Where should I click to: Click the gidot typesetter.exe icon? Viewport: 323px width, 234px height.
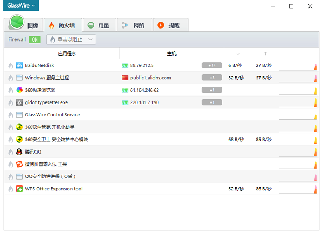[x=19, y=102]
